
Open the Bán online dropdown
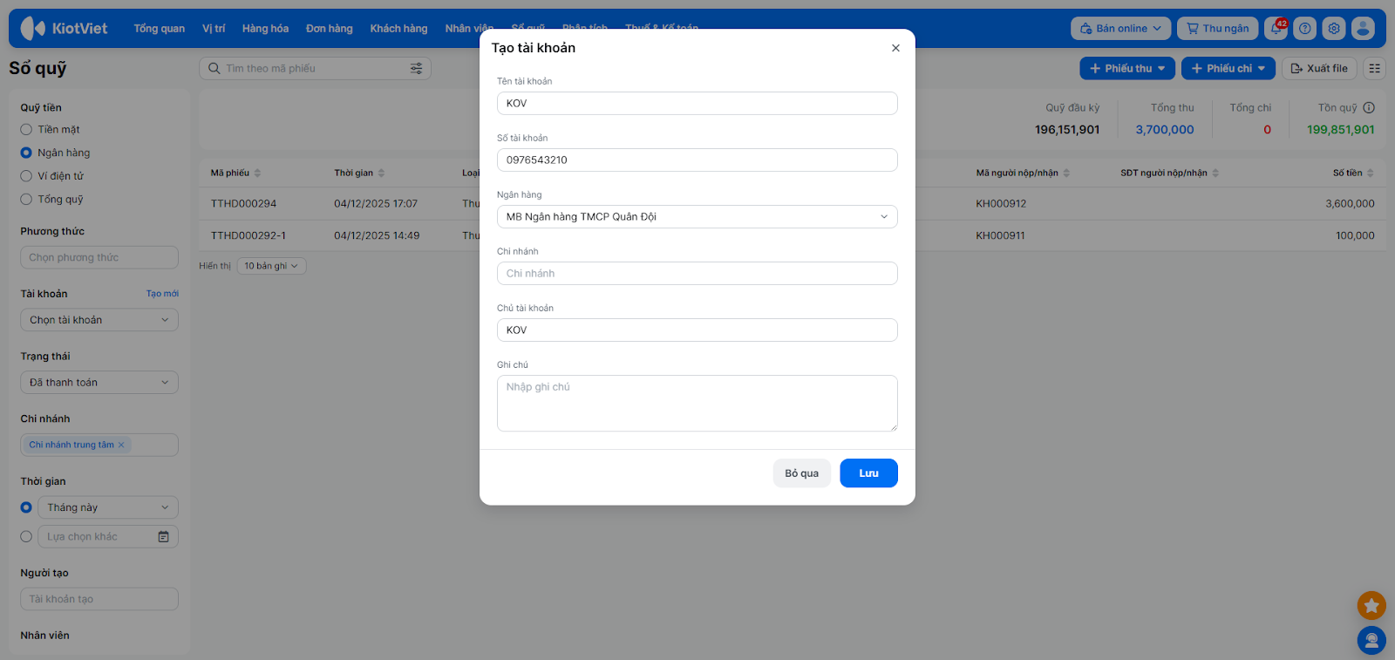tap(1121, 28)
